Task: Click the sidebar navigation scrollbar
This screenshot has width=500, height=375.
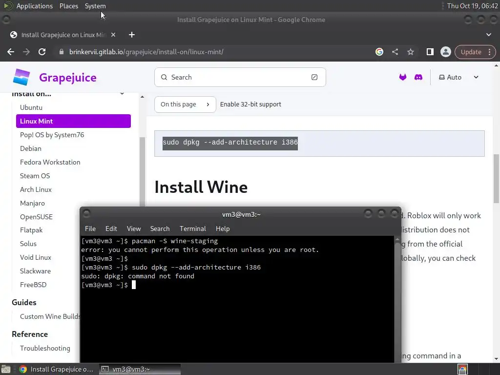Action: click(142, 172)
